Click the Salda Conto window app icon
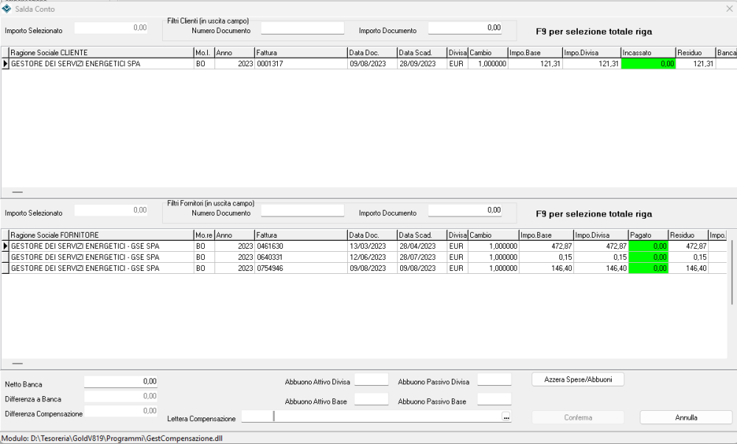737x444 pixels. [7, 8]
